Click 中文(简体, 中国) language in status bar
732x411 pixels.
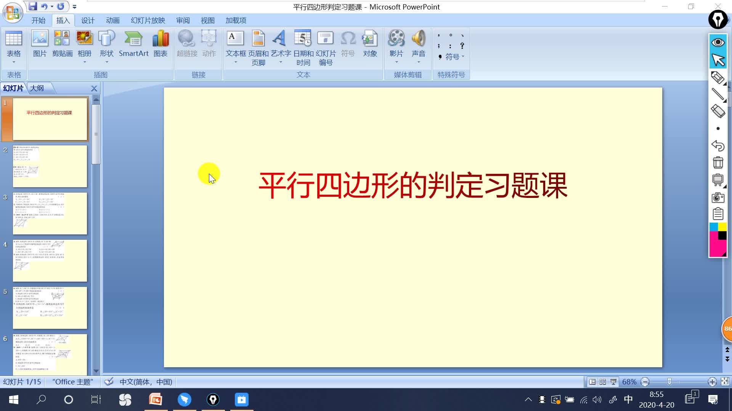(146, 382)
